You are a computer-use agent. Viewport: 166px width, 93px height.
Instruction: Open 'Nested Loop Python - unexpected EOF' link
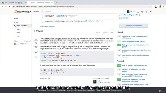(x=135, y=37)
